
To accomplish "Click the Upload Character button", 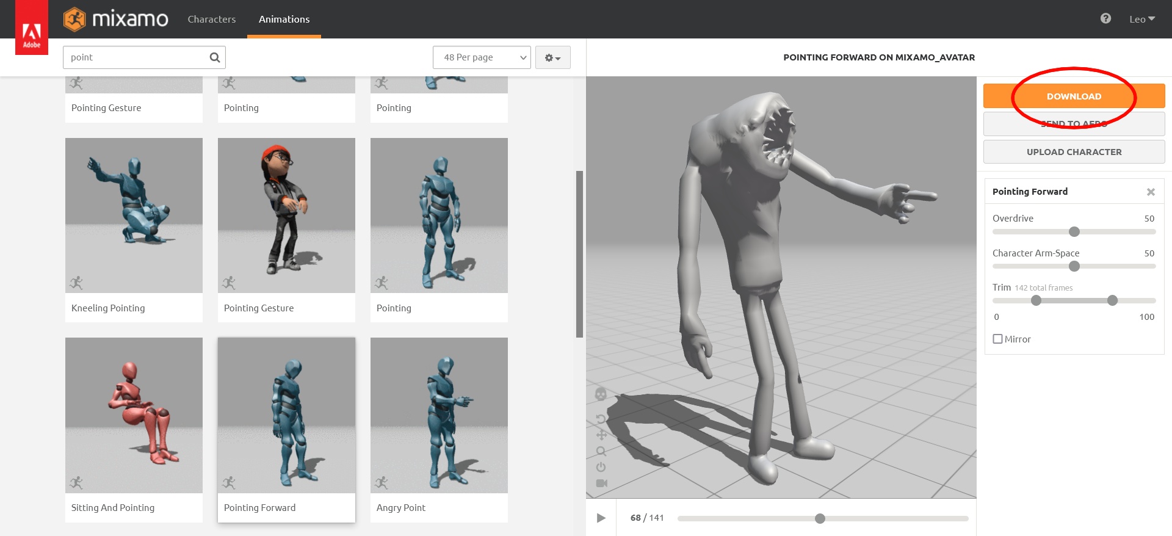I will point(1074,152).
